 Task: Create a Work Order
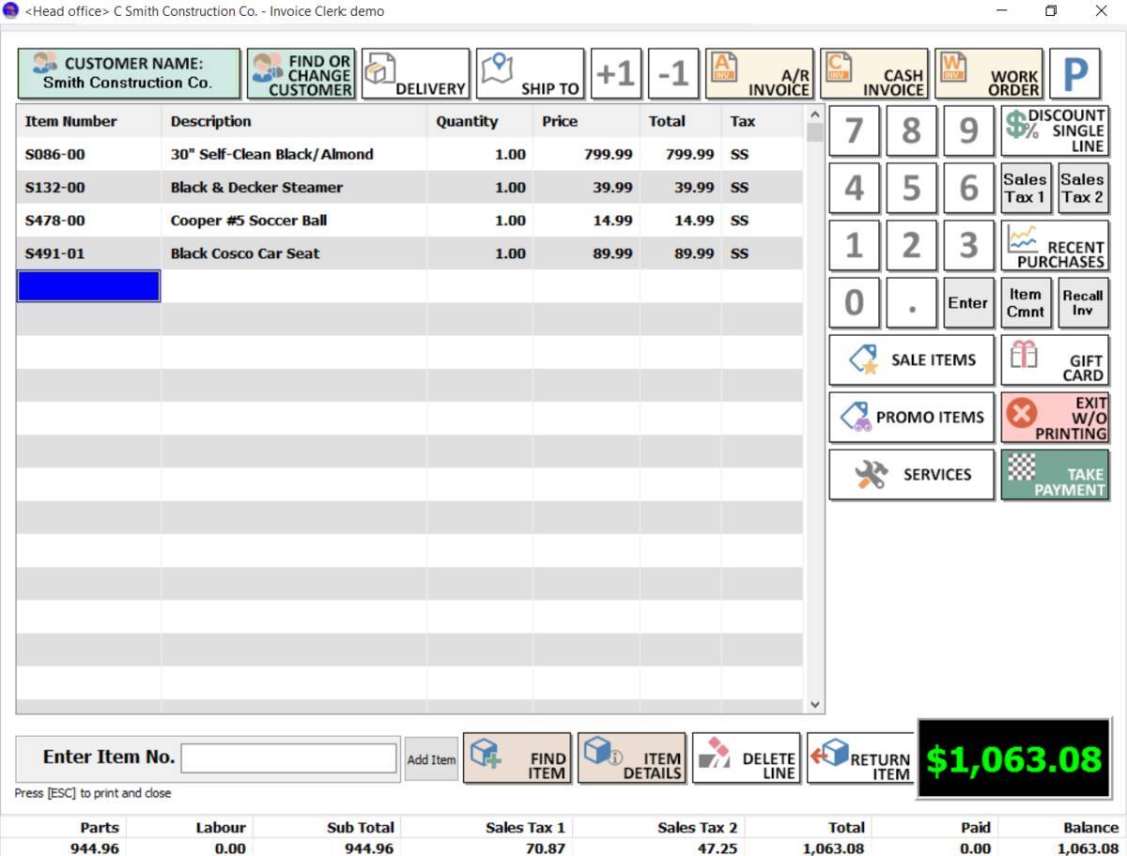[989, 73]
